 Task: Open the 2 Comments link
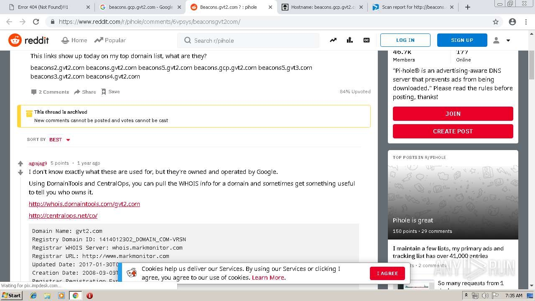[50, 92]
